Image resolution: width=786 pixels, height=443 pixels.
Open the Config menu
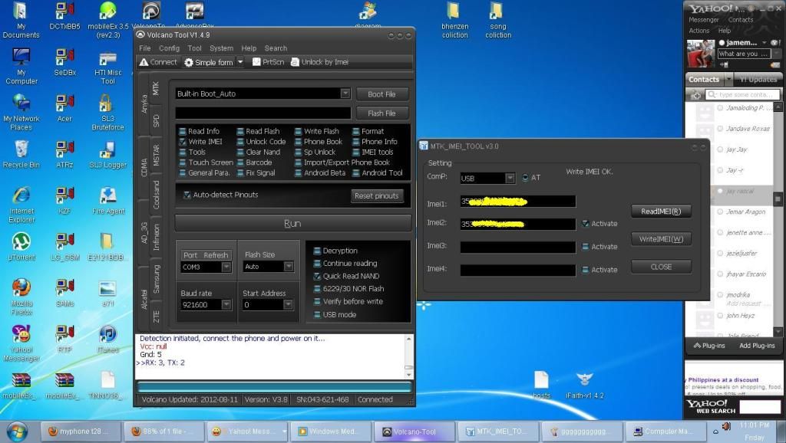(170, 48)
